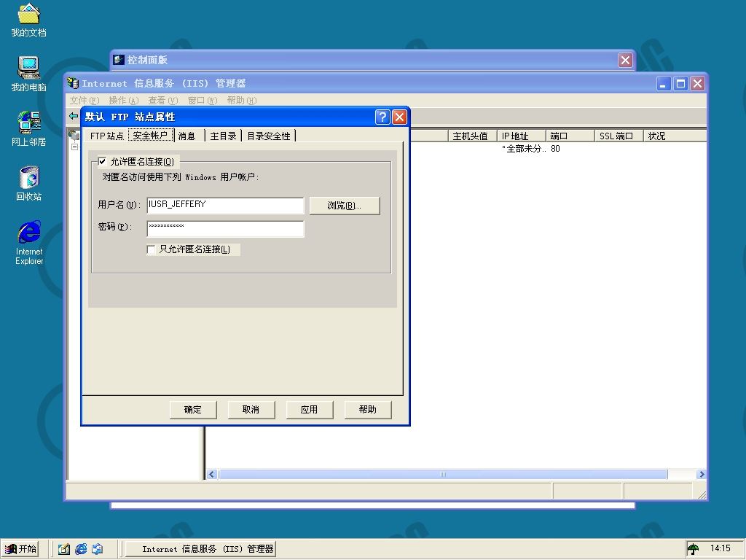
Task: Click the horizontal scrollbar thumb
Action: click(x=443, y=474)
